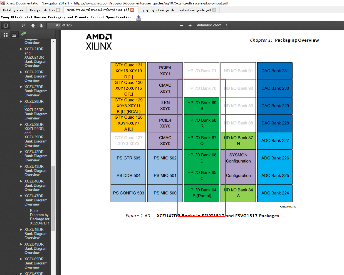Zoom in with the plus button

click(x=190, y=26)
